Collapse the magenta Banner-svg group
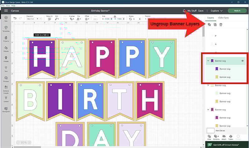249x148 pixels. [208, 110]
